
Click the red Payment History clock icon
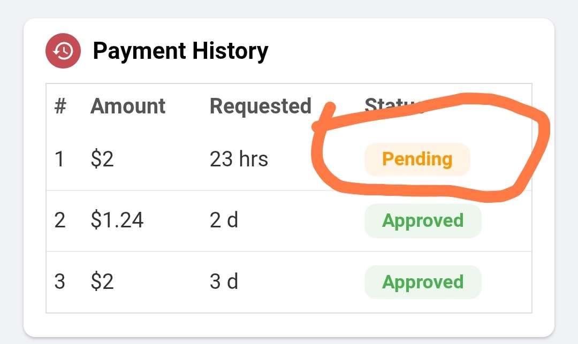(63, 51)
